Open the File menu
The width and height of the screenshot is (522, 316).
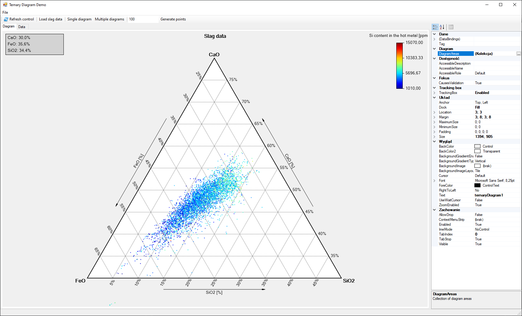point(5,12)
